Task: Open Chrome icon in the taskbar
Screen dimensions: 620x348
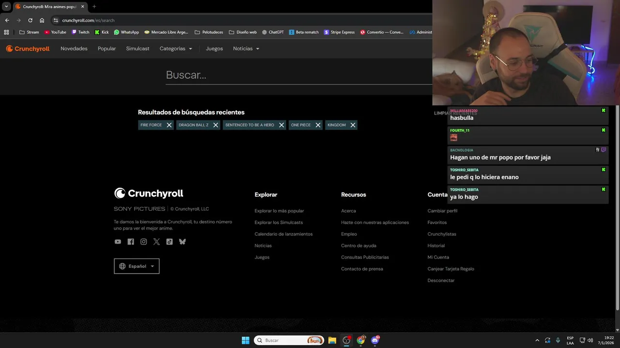Action: (x=361, y=340)
